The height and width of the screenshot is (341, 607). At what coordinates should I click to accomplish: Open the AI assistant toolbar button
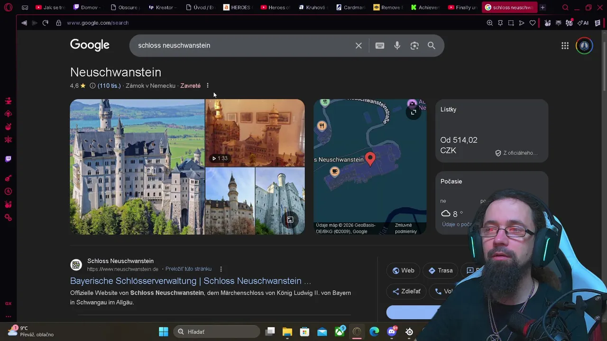583,23
